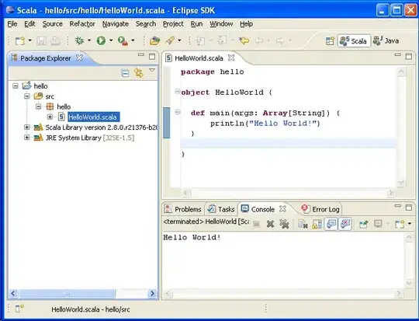Click the Open Perspective icon beside Scala

(331, 41)
